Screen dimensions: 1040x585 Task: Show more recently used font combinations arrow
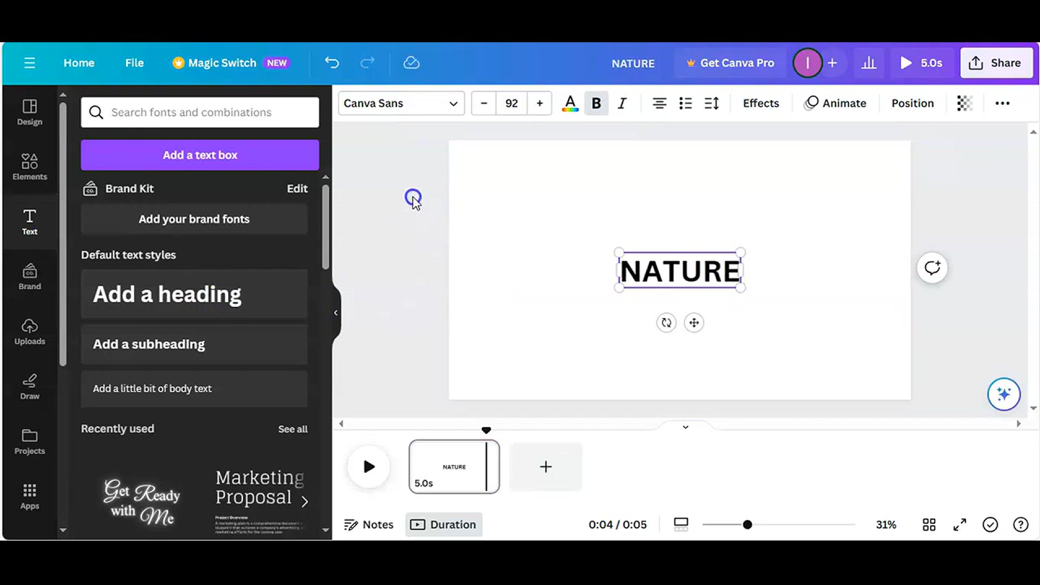[305, 502]
